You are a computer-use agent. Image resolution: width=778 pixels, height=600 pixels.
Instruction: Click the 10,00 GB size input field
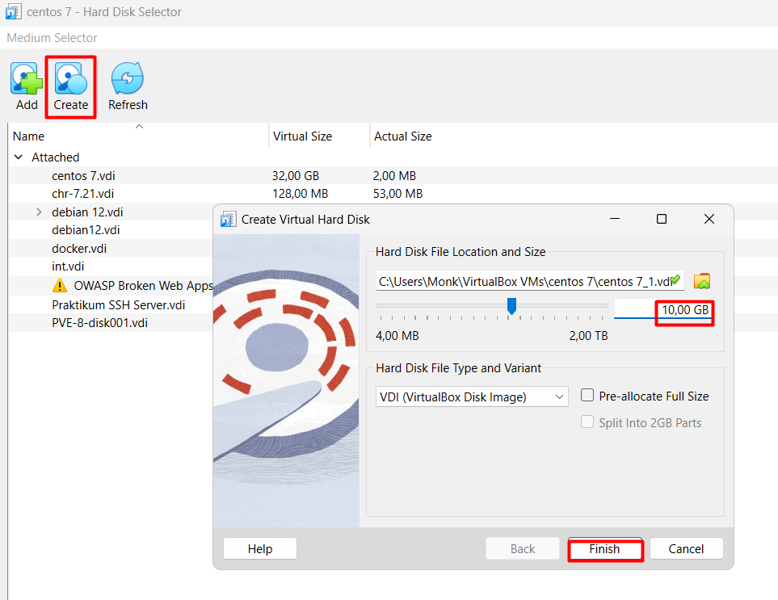pos(664,310)
